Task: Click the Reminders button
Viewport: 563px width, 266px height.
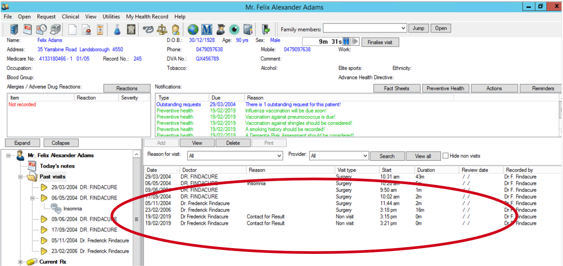Action: tap(542, 88)
